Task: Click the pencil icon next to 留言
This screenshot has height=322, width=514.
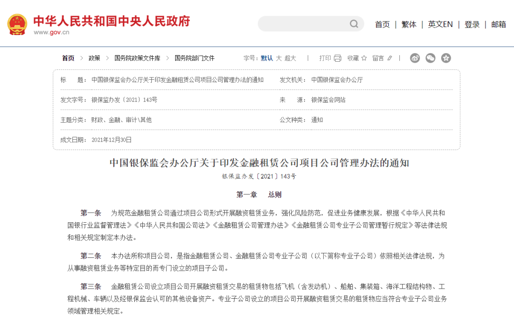Action: [390, 58]
